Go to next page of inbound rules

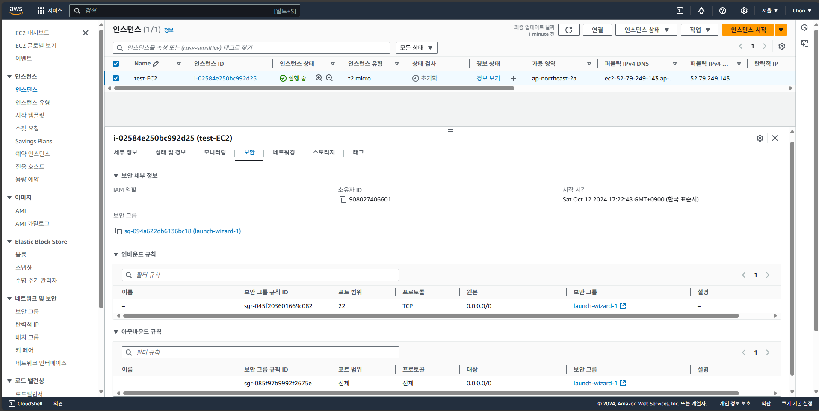pos(768,275)
